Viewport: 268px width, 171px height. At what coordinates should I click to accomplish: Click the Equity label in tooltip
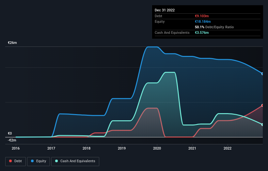pos(160,21)
